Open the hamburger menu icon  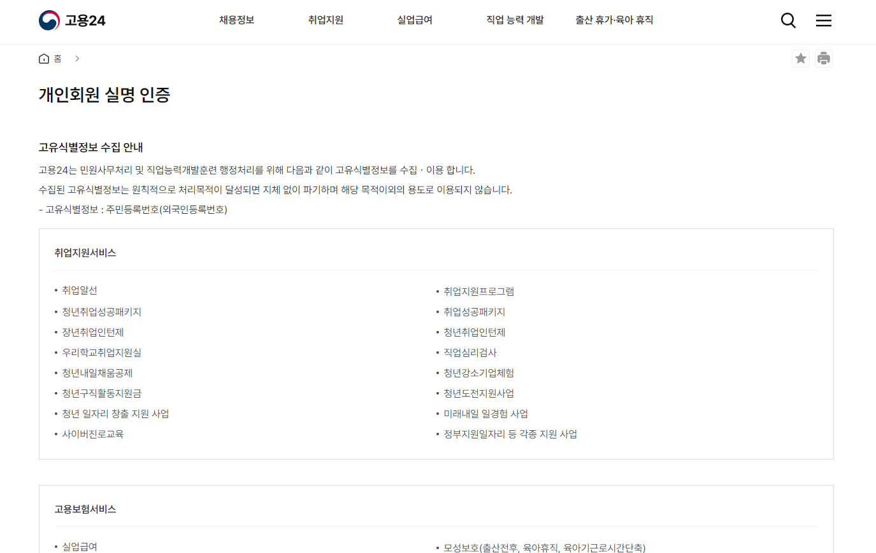pos(823,20)
